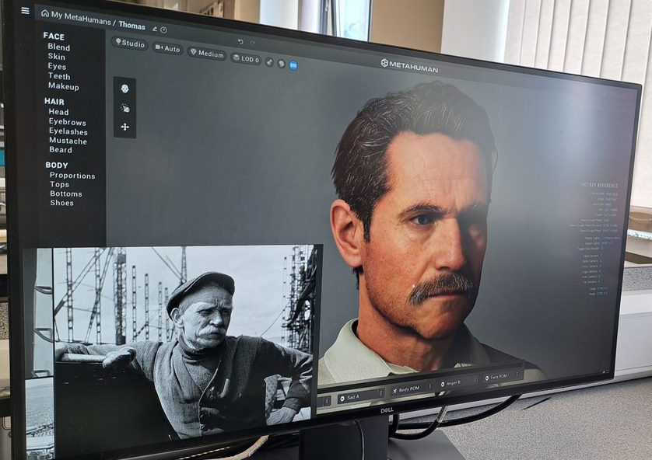
Task: Click the My MetaHumans breadcrumb link
Action: [82, 15]
